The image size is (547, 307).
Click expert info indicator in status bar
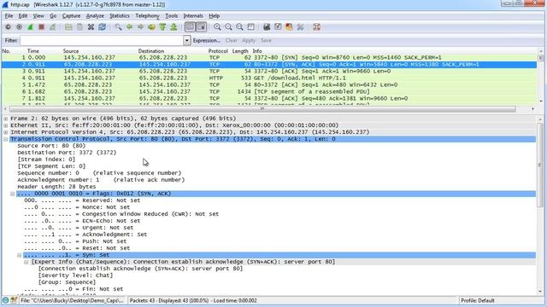[5, 300]
